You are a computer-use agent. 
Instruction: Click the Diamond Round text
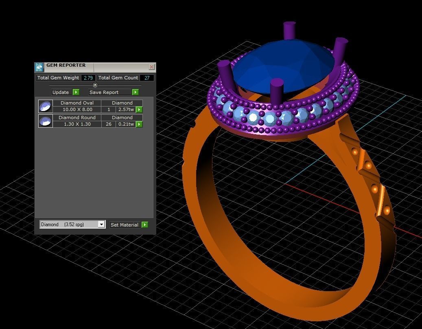click(77, 117)
